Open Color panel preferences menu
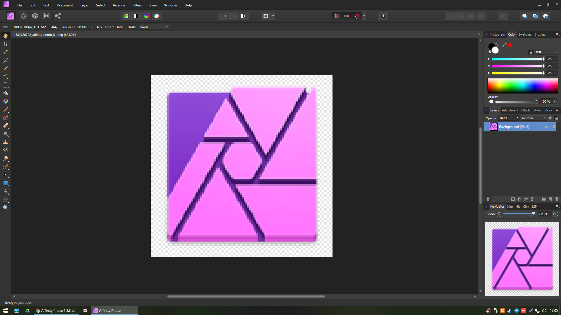This screenshot has height=315, width=561. 557,34
